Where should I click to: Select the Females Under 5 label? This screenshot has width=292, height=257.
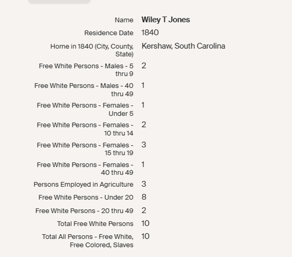[x=85, y=109]
